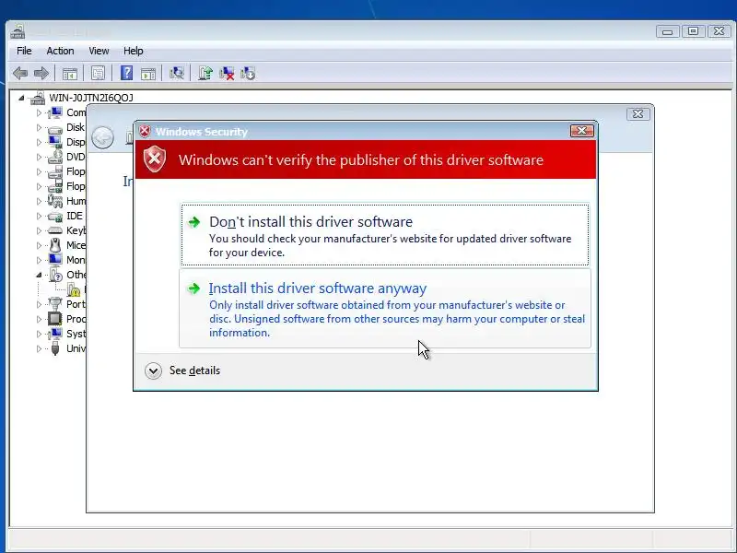Select the Mice category icon

point(55,245)
